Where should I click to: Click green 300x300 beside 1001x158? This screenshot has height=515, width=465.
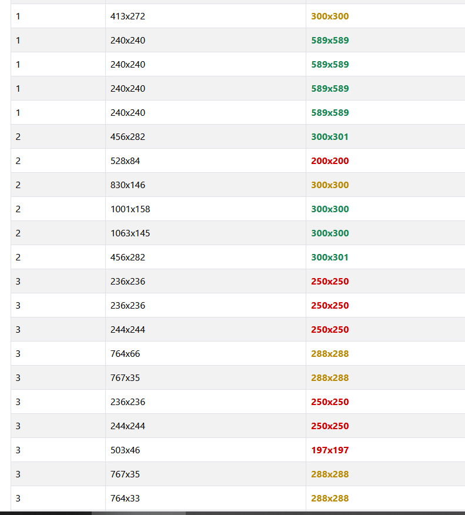330,209
